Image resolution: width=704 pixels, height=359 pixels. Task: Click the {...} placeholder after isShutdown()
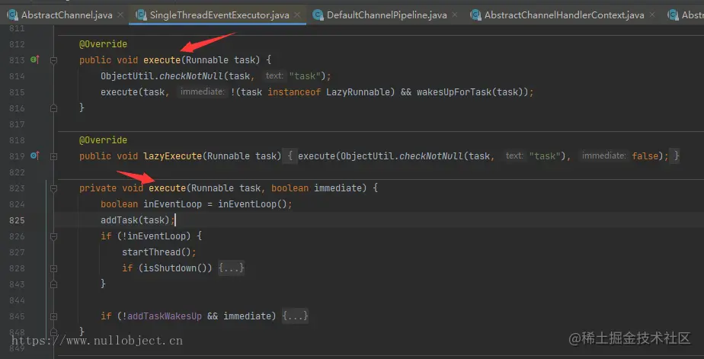[231, 268]
